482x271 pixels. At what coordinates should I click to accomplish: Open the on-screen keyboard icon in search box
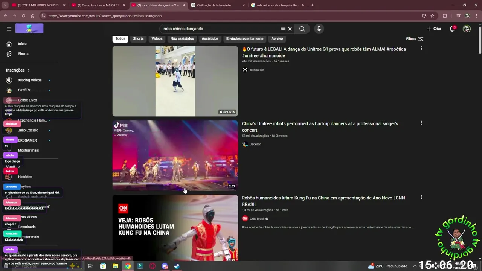coord(283,29)
